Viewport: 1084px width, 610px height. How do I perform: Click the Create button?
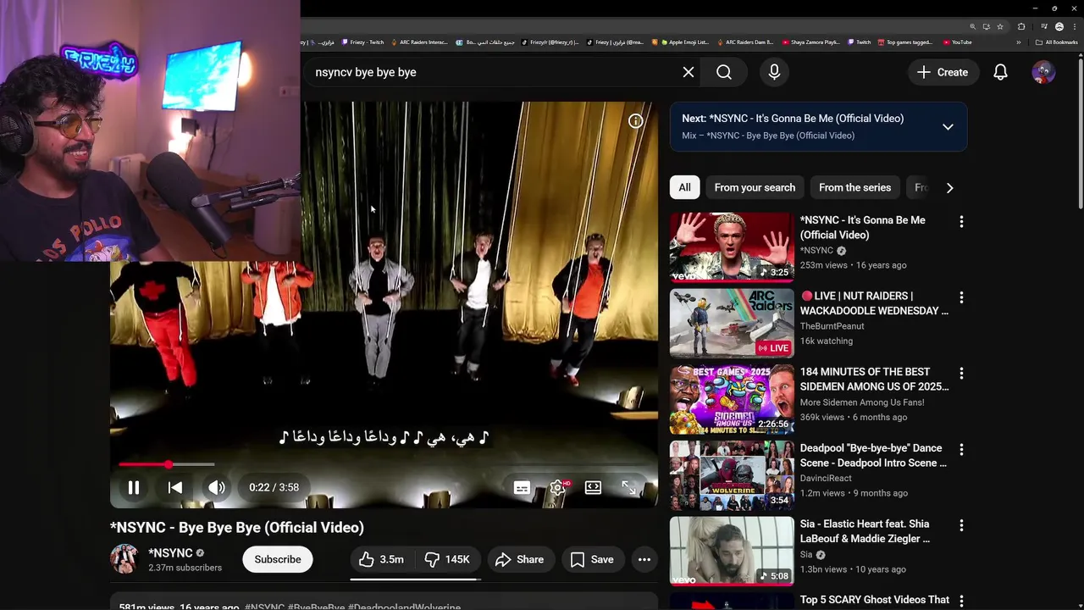tap(942, 72)
